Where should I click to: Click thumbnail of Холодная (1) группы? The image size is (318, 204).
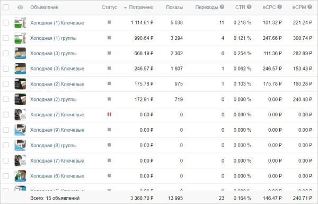tap(20, 38)
